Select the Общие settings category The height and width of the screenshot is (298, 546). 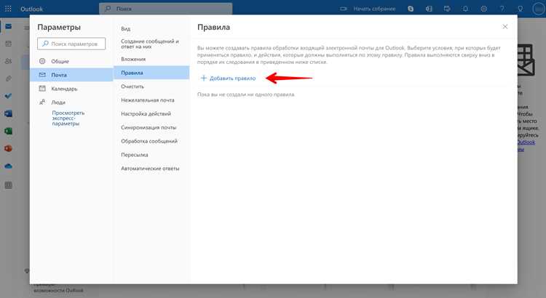coord(71,61)
